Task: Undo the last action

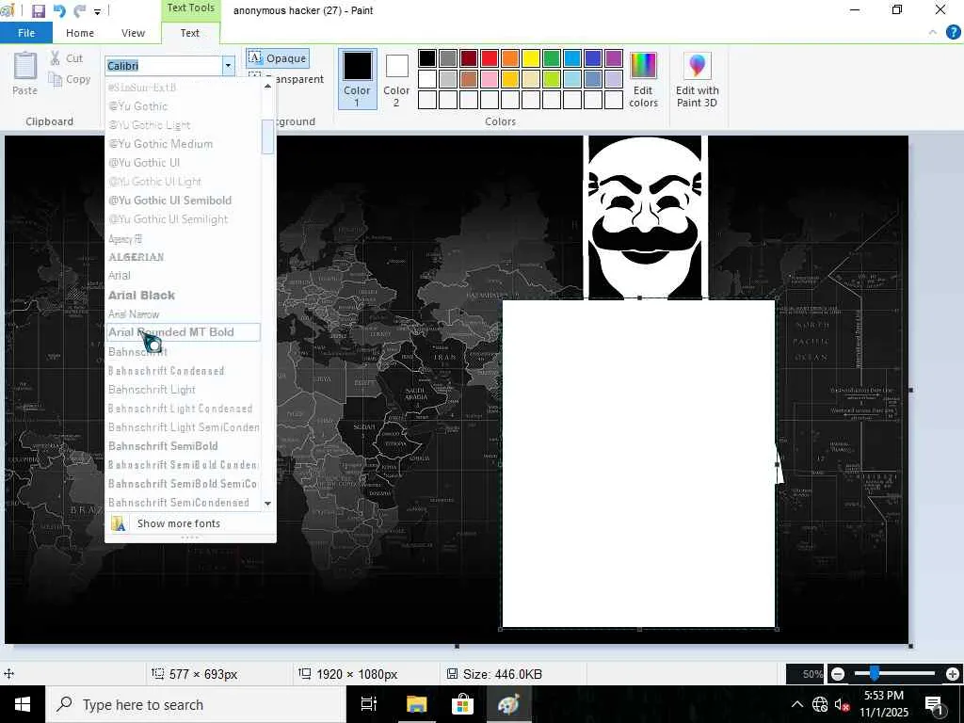Action: pos(59,10)
